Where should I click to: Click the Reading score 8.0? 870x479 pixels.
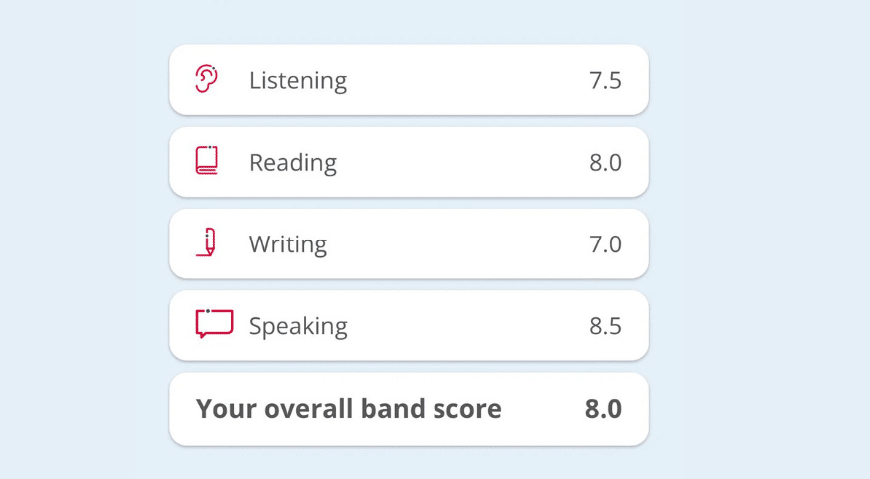[x=605, y=162]
